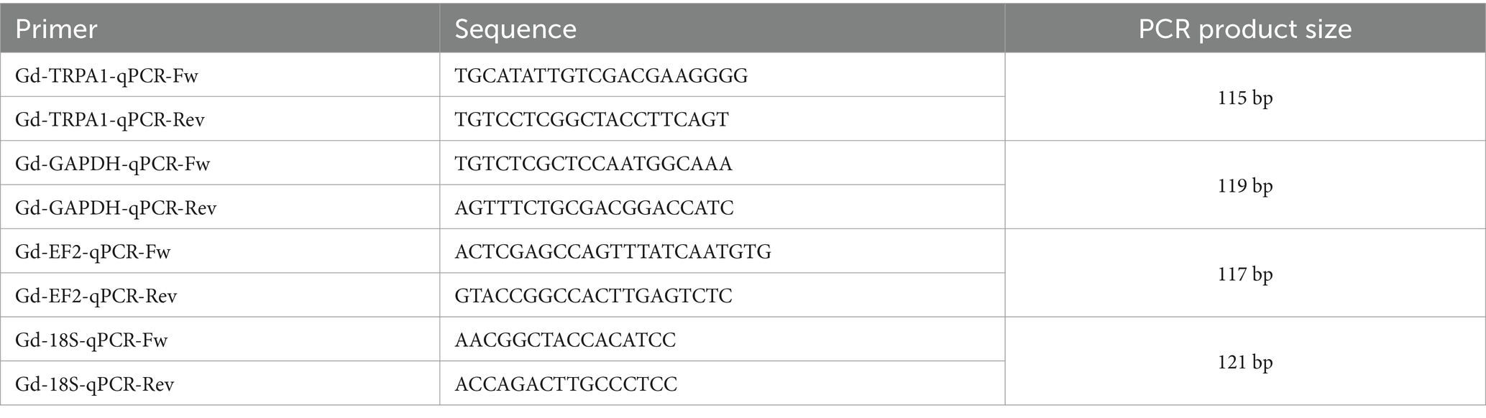Click sequence TGCATATTGTCGACGAAGGGG
1486x418 pixels.
point(601,75)
